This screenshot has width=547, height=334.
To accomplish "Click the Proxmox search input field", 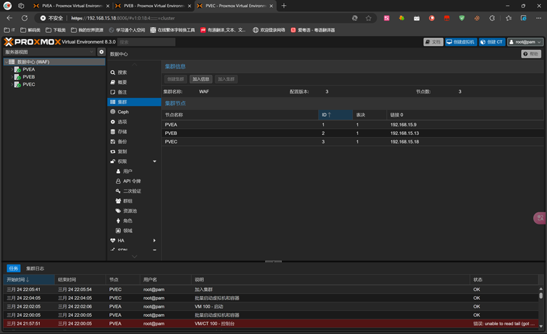I will point(146,42).
